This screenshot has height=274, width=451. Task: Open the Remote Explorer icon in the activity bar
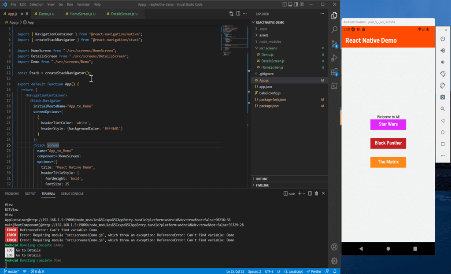(x=334, y=86)
